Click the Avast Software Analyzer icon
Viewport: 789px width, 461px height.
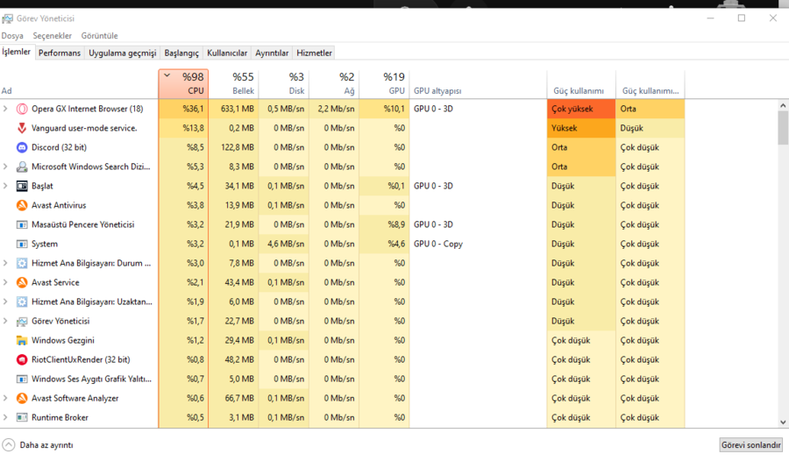click(22, 398)
